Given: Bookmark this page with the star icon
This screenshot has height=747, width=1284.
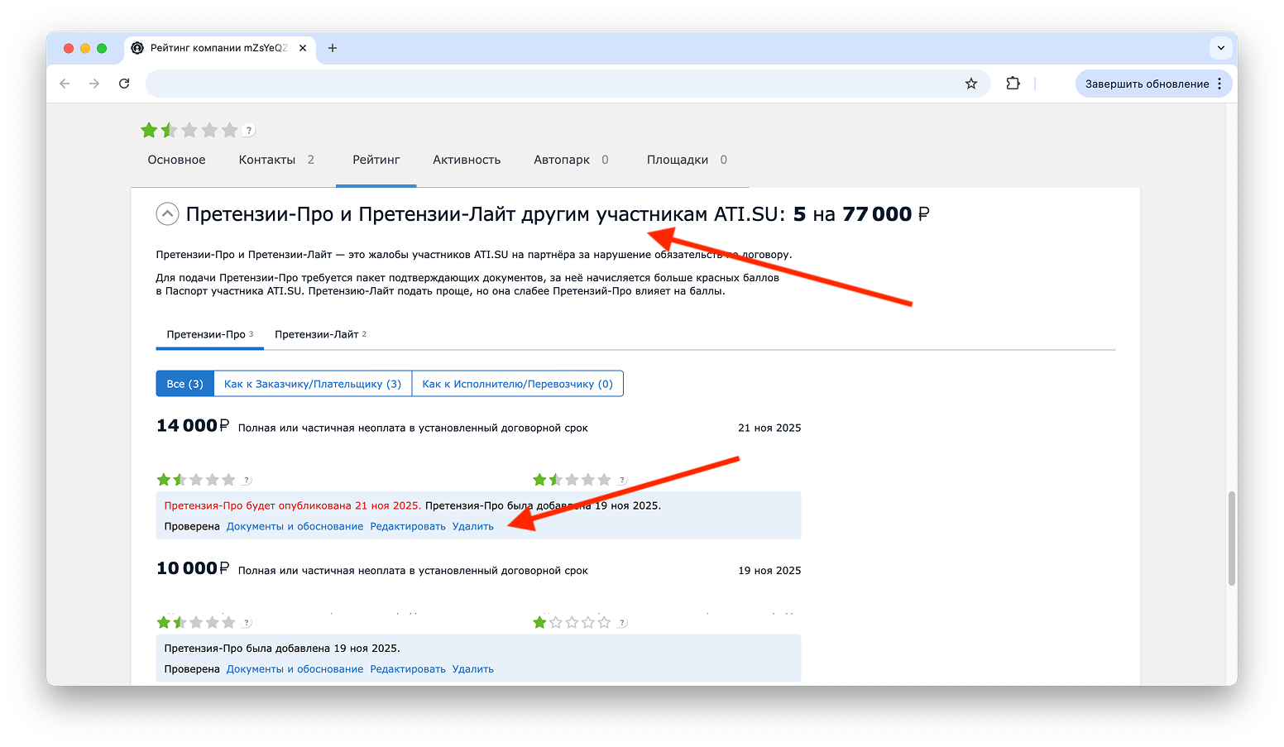Looking at the screenshot, I should tap(971, 84).
